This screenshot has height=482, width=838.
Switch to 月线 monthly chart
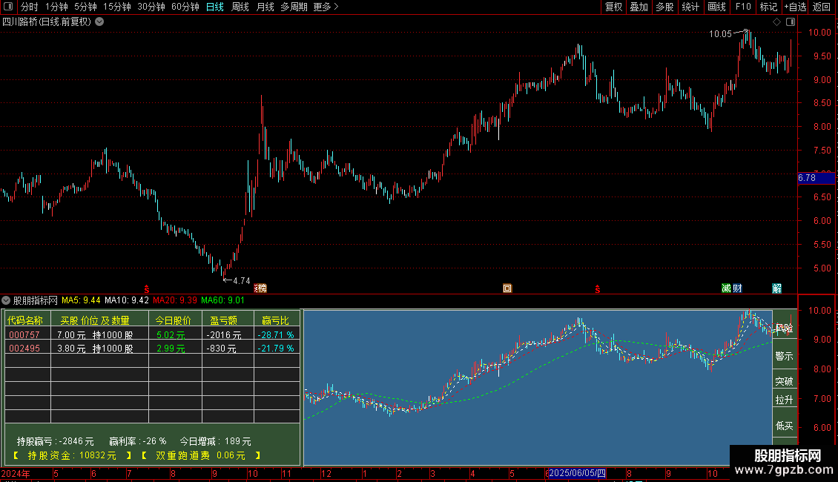(265, 7)
